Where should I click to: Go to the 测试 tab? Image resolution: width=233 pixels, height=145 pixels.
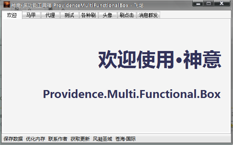[69, 15]
